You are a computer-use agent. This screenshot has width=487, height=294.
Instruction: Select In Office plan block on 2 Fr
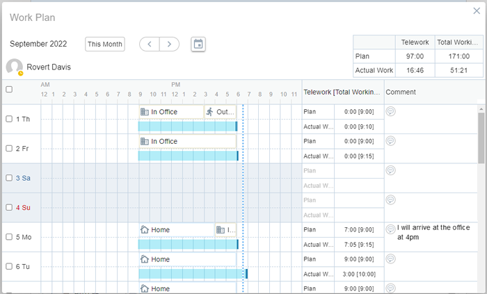tap(187, 141)
